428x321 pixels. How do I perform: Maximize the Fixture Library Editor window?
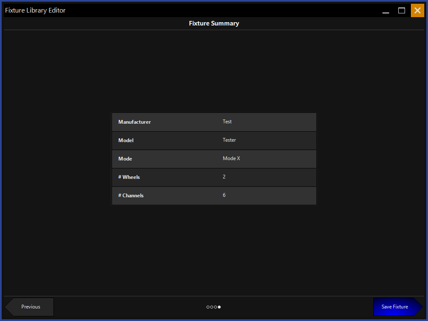click(402, 11)
